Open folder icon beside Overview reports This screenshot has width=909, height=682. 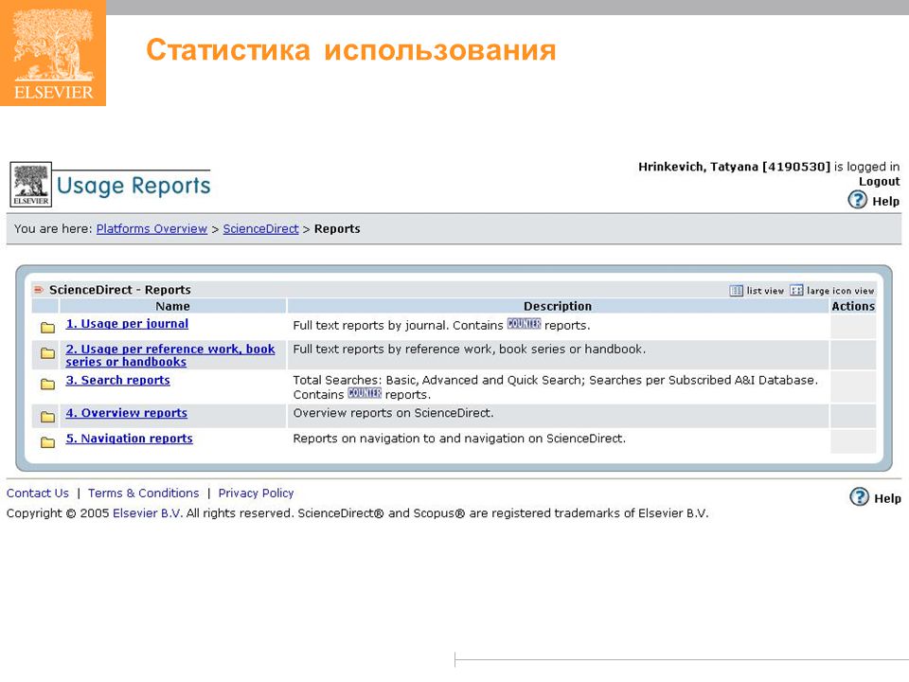47,417
